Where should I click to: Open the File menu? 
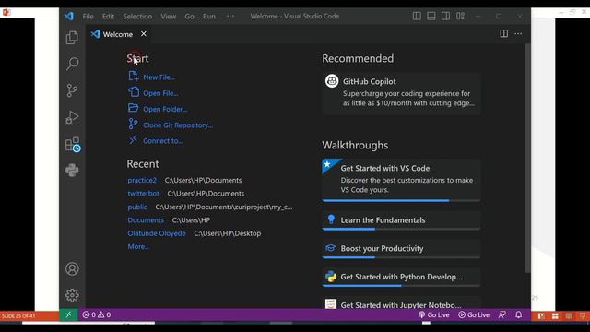[x=88, y=17]
